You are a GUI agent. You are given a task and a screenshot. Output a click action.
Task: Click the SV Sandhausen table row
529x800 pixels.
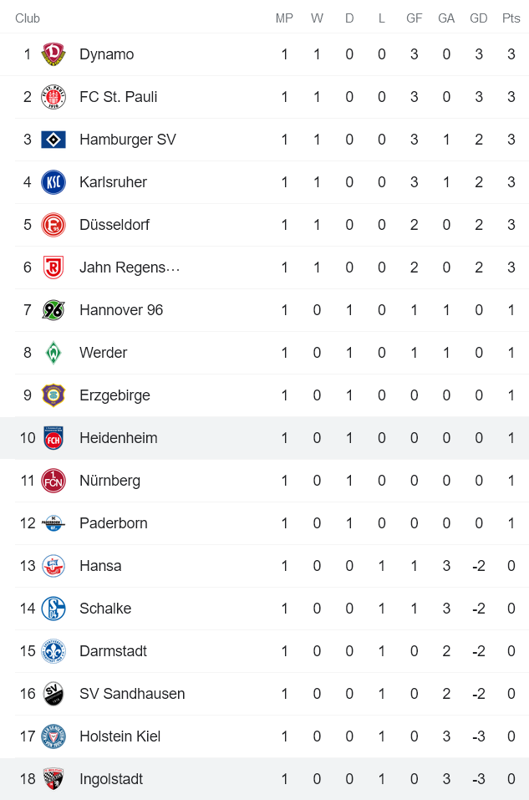[x=251, y=693]
